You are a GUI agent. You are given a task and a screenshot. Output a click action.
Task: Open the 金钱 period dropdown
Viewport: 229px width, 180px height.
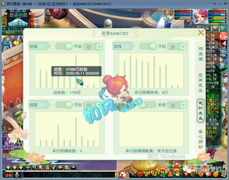click(183, 47)
